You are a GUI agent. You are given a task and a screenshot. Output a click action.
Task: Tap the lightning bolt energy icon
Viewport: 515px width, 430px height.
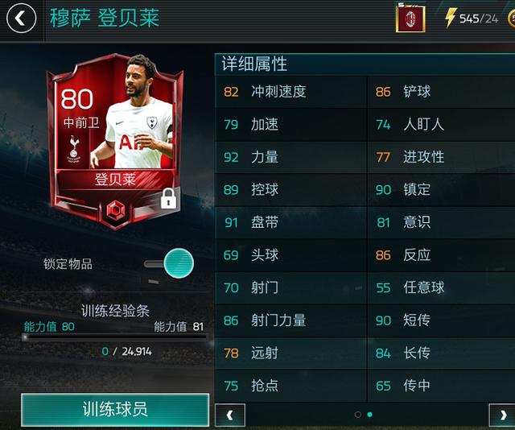pos(451,18)
